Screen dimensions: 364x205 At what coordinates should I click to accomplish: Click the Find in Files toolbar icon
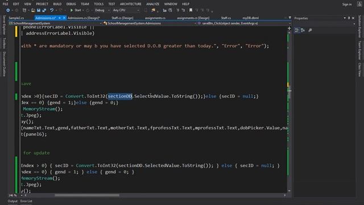(x=153, y=10)
